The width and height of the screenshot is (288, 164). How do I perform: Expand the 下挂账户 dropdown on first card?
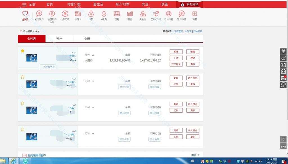[x=49, y=67]
